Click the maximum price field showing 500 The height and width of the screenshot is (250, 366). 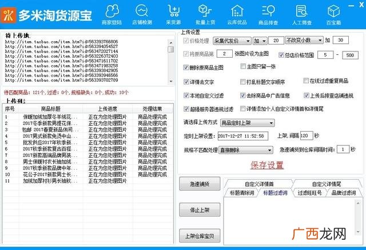click(350, 55)
